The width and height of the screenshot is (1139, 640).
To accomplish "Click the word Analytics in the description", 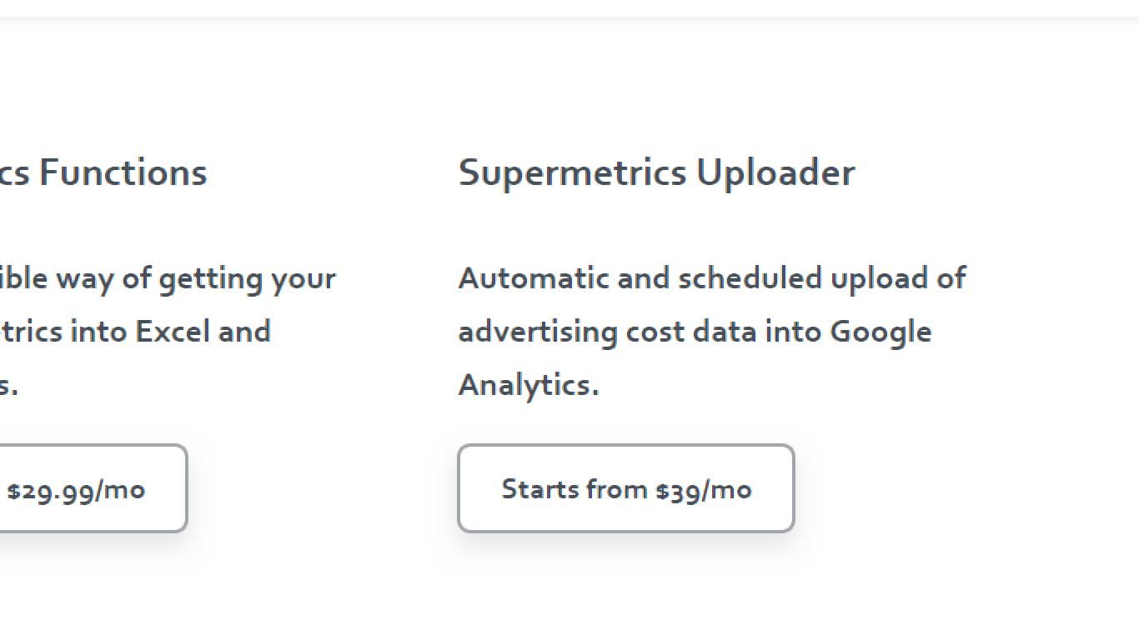I will 528,385.
